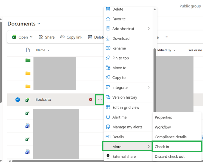This screenshot has height=162, width=203.
Task: Click the Book.xlsx Excel file icon
Action: tap(27, 100)
